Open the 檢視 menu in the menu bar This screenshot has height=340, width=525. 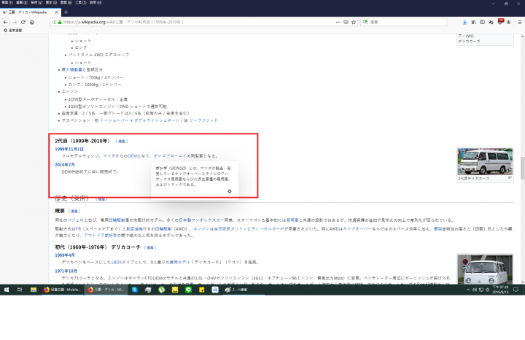click(36, 2)
